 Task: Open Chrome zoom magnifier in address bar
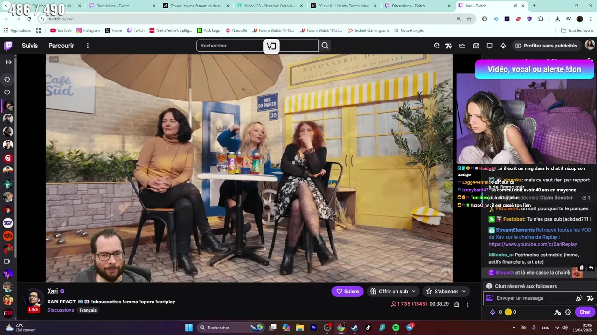pyautogui.click(x=458, y=19)
